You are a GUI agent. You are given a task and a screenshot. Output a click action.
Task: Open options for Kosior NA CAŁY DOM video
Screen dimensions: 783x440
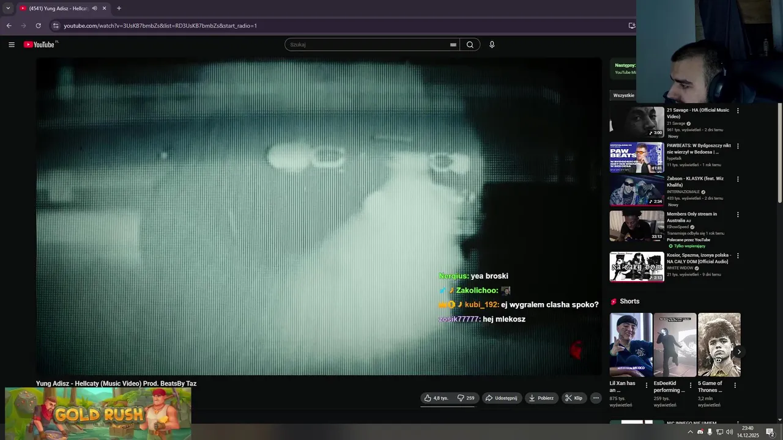[738, 255]
